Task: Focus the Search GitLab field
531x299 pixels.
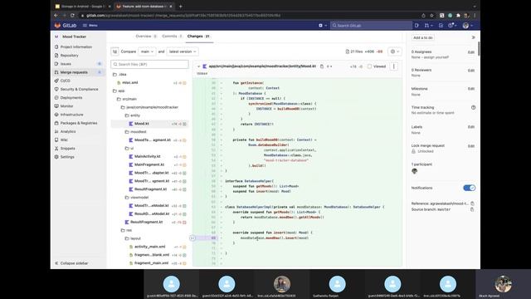Action: tap(371, 26)
